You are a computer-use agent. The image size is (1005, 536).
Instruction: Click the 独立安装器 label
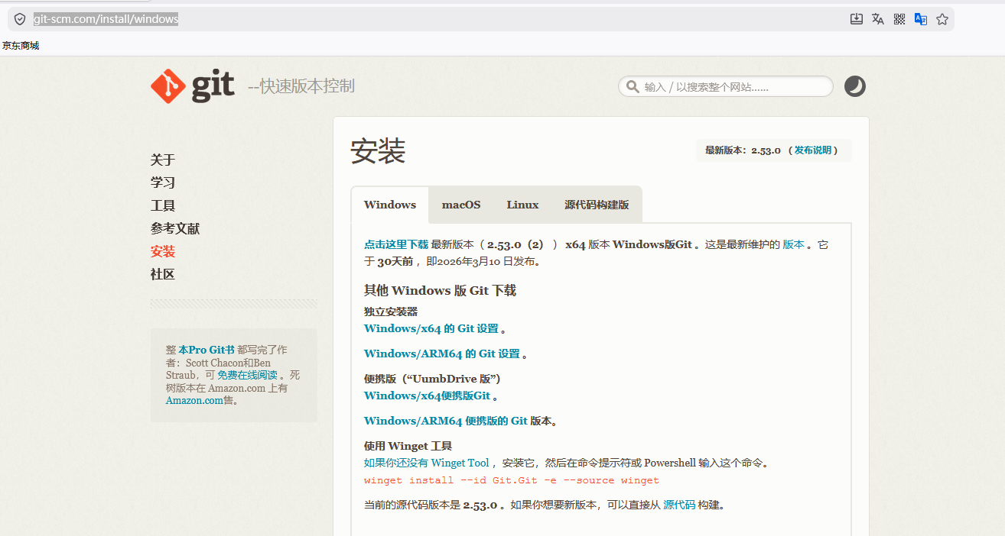(x=391, y=312)
